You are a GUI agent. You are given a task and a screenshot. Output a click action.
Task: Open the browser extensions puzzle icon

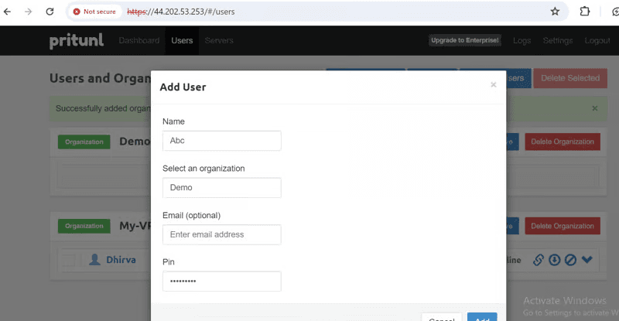(585, 12)
